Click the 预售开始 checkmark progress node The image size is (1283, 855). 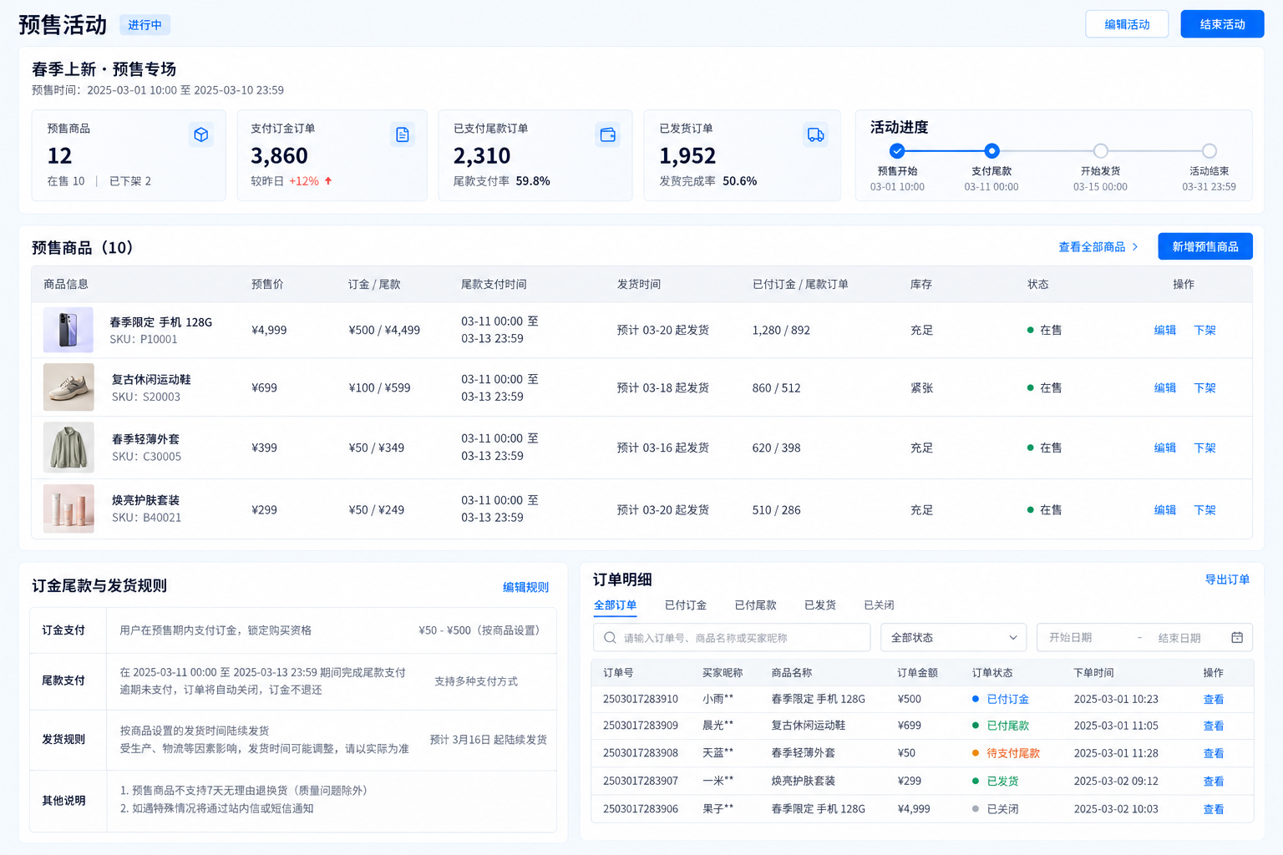tap(897, 151)
